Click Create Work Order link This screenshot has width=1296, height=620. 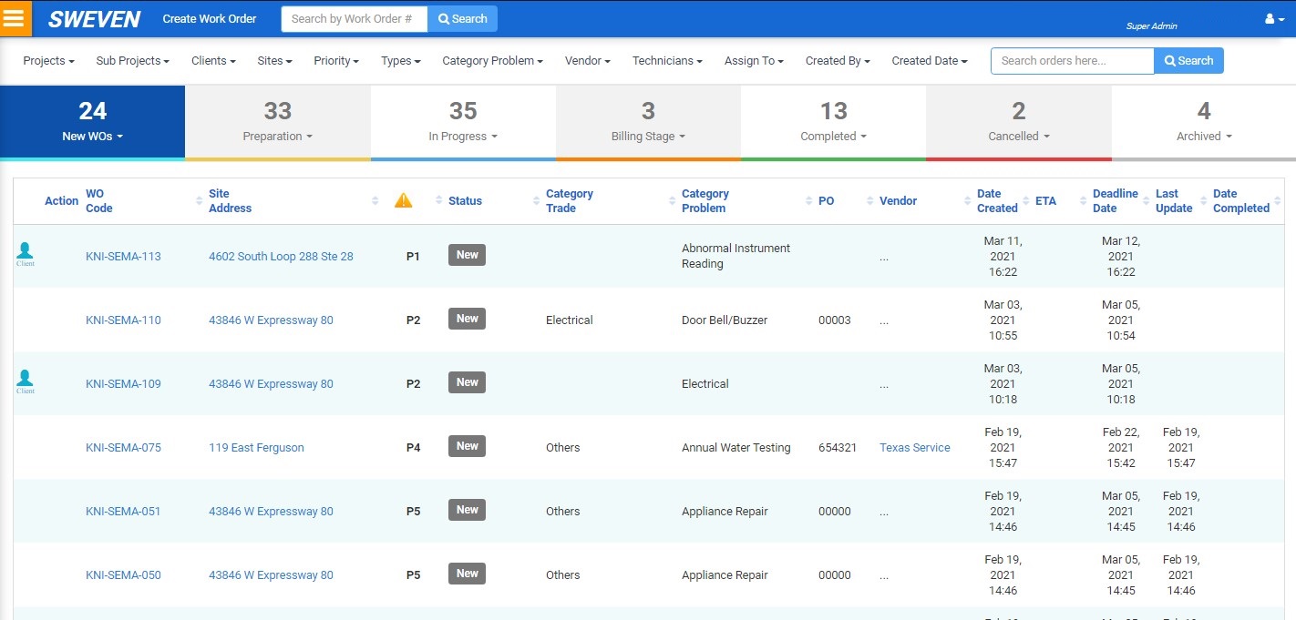click(x=210, y=18)
